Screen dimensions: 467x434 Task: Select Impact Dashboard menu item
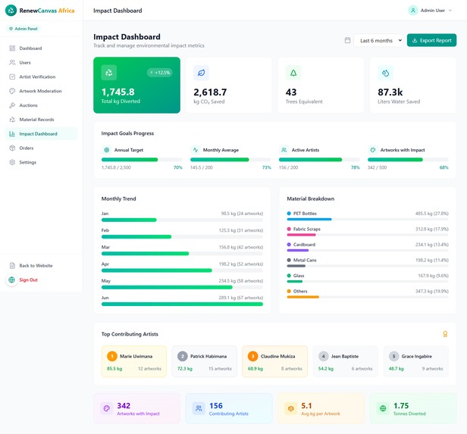[x=42, y=134]
